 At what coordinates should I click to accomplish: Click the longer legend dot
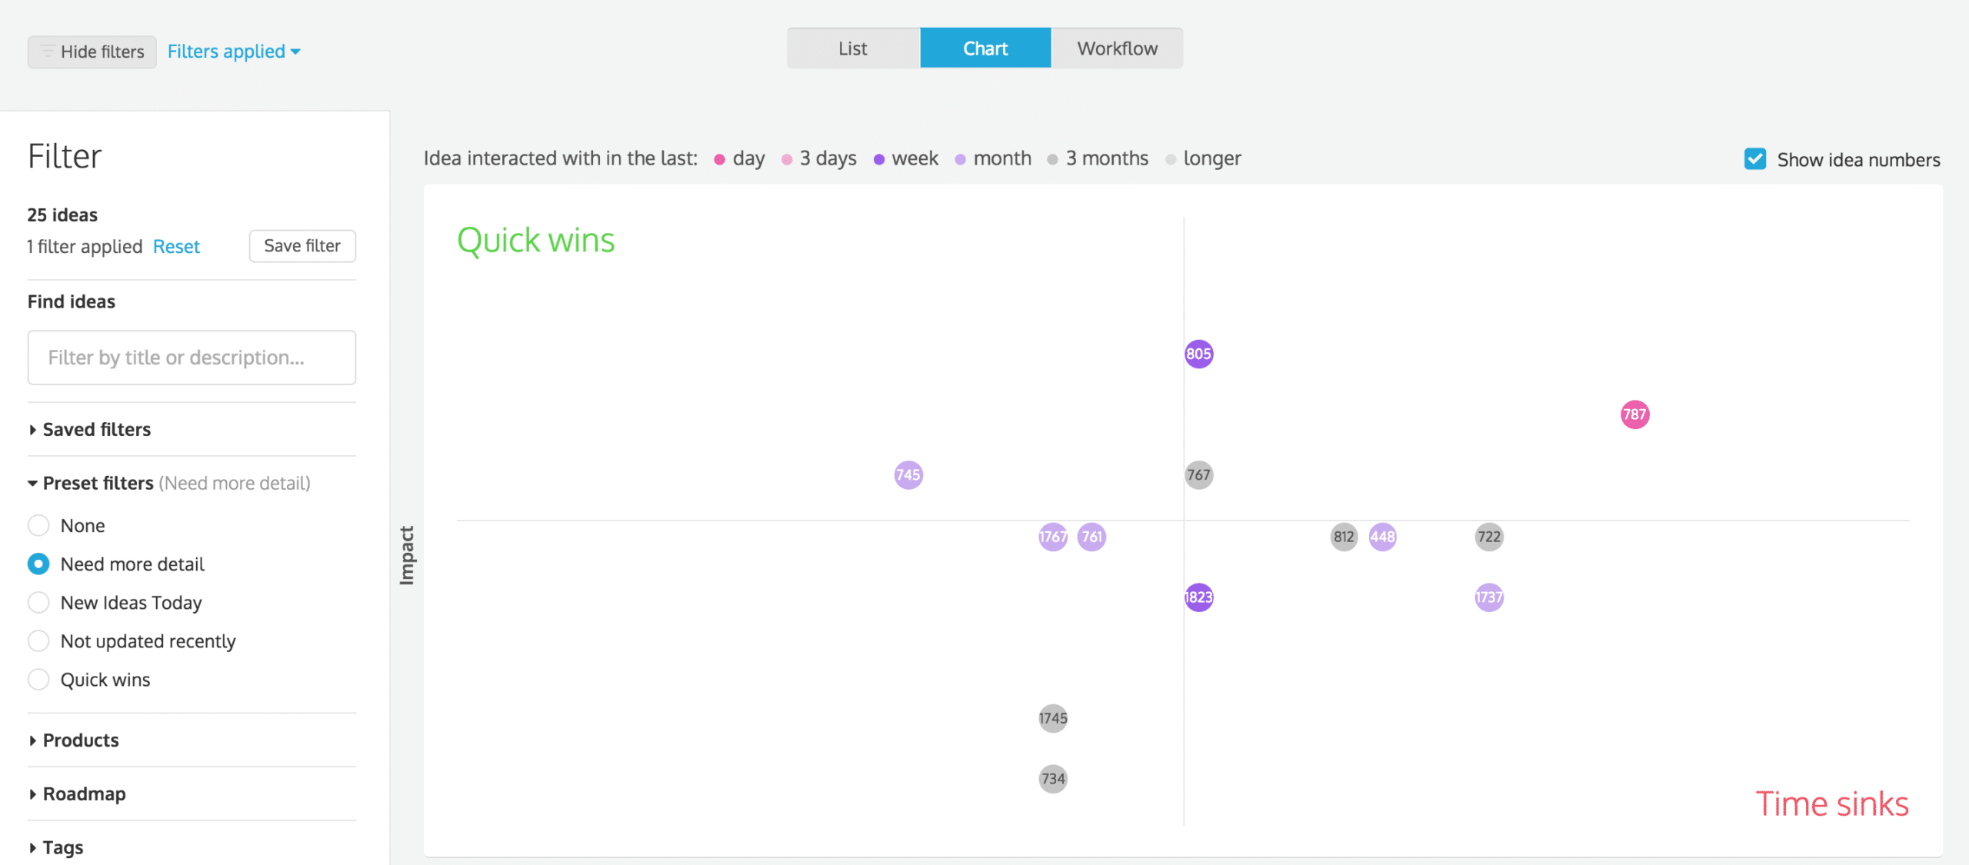tap(1171, 160)
